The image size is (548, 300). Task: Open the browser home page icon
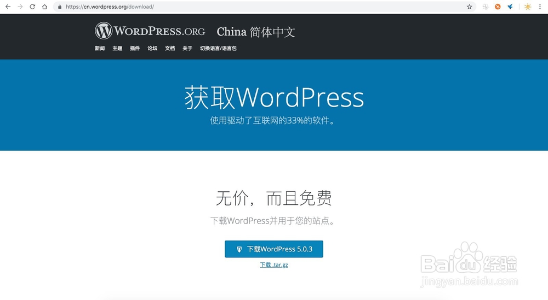(44, 7)
